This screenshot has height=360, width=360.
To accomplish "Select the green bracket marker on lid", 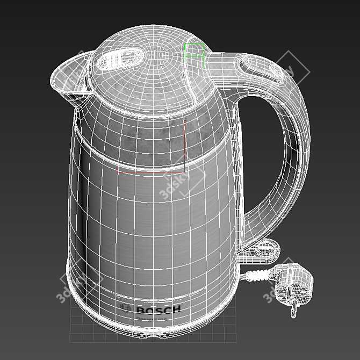I will (x=194, y=52).
